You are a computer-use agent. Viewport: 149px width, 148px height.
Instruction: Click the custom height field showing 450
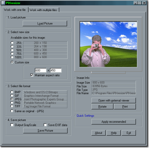(x=56, y=70)
